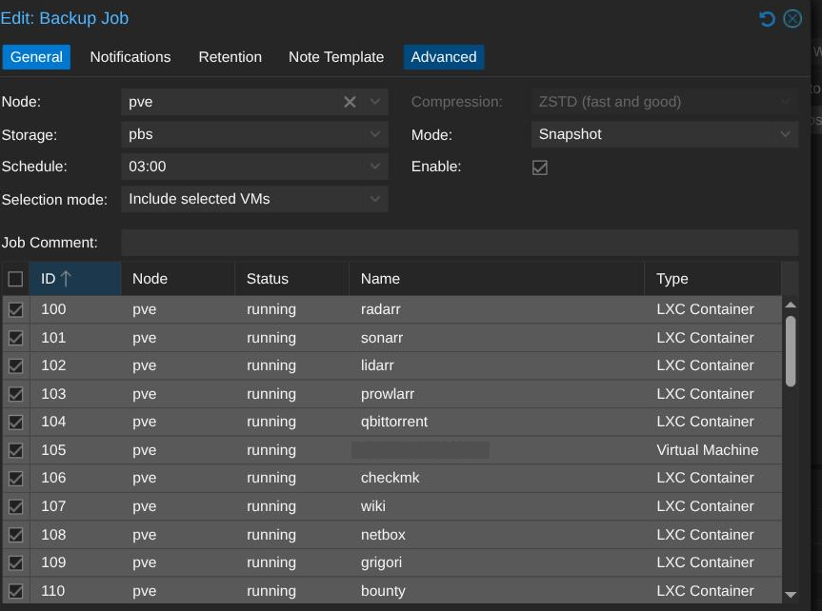Uncheck the qbittorrent row checkbox
The width and height of the screenshot is (822, 611).
16,423
